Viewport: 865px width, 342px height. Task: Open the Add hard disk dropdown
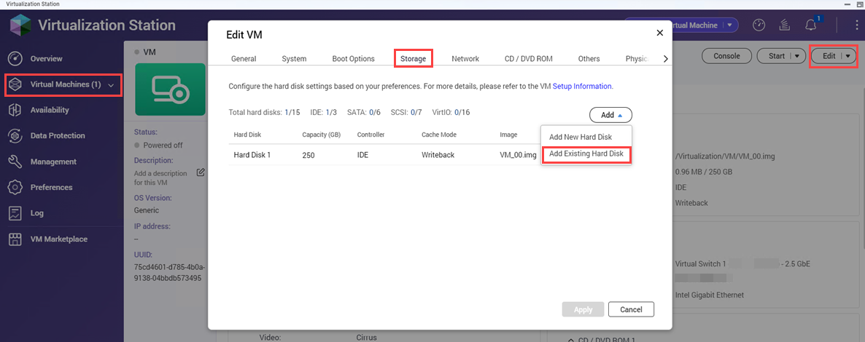pos(610,115)
